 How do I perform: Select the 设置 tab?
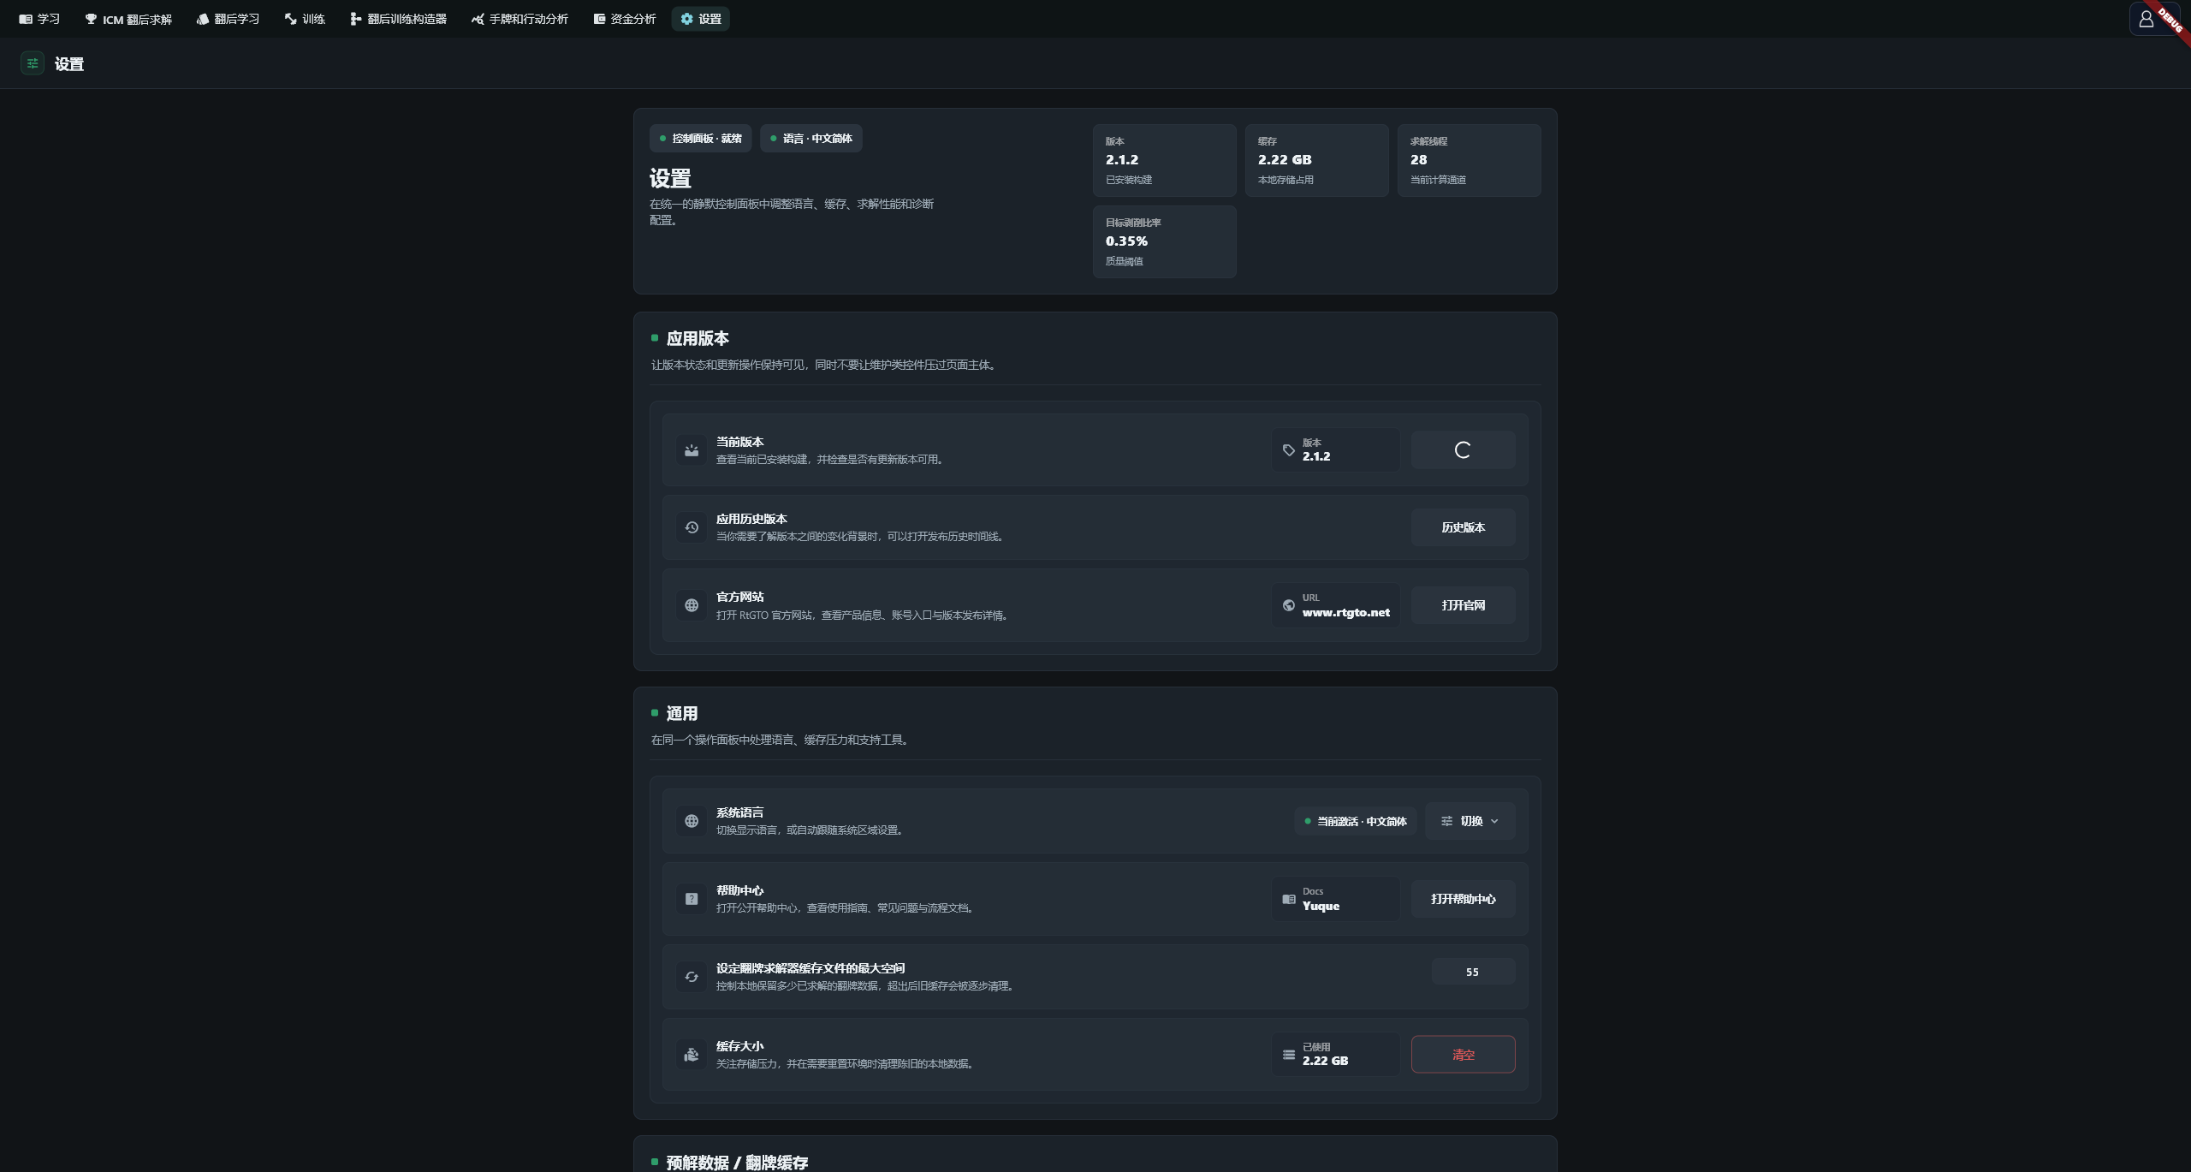tap(700, 19)
